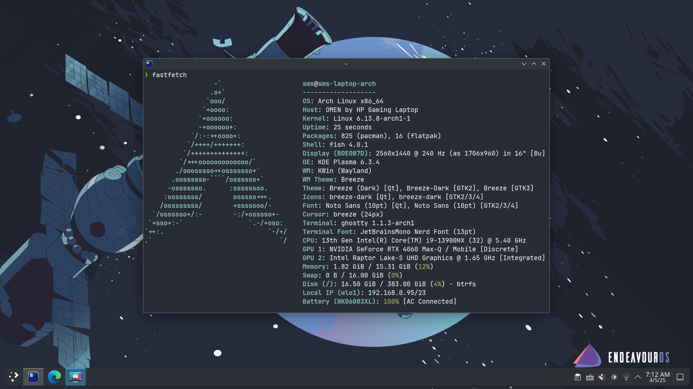Click 'Kernel: Linux 6.13.8-arch1-1' line

click(356, 119)
